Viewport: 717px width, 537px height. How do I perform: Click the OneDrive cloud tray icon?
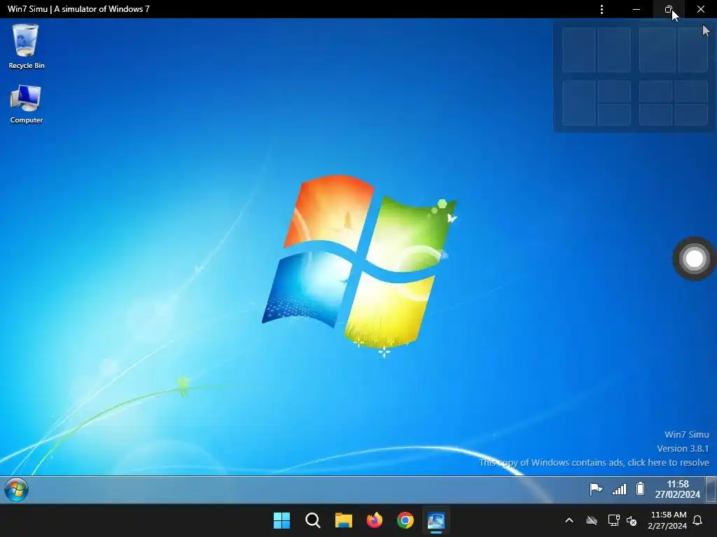[x=592, y=520]
